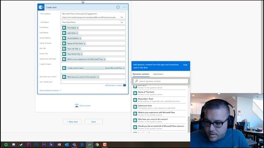Switch to the Dynamic content tab
The height and width of the screenshot is (148, 264).
(141, 74)
